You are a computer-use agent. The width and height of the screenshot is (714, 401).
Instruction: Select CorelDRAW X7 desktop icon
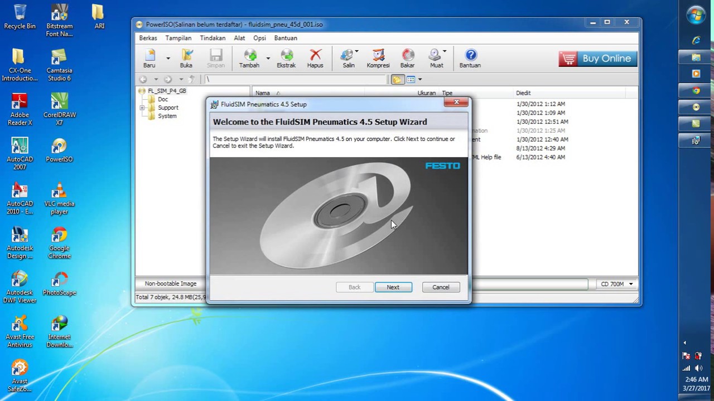pyautogui.click(x=59, y=109)
